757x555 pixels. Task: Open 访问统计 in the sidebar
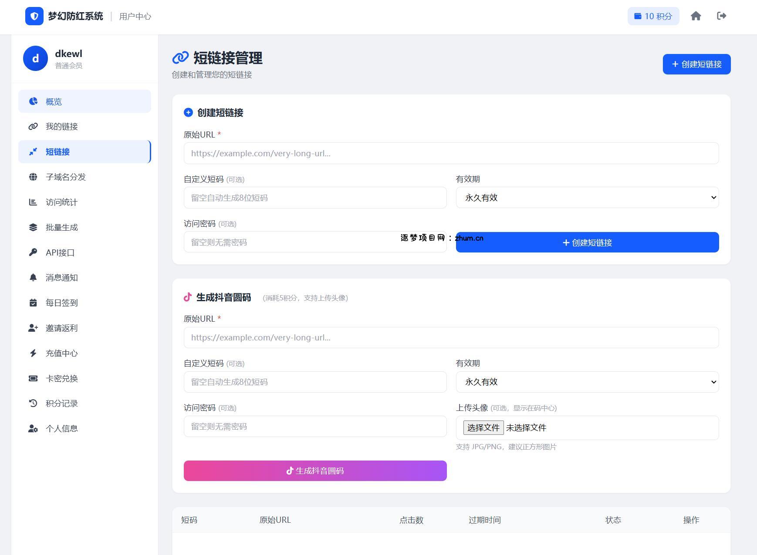coord(84,202)
